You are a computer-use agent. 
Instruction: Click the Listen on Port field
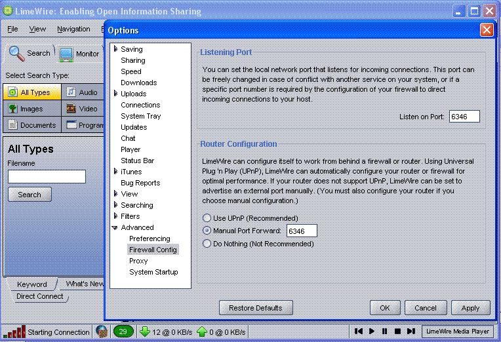click(x=464, y=117)
